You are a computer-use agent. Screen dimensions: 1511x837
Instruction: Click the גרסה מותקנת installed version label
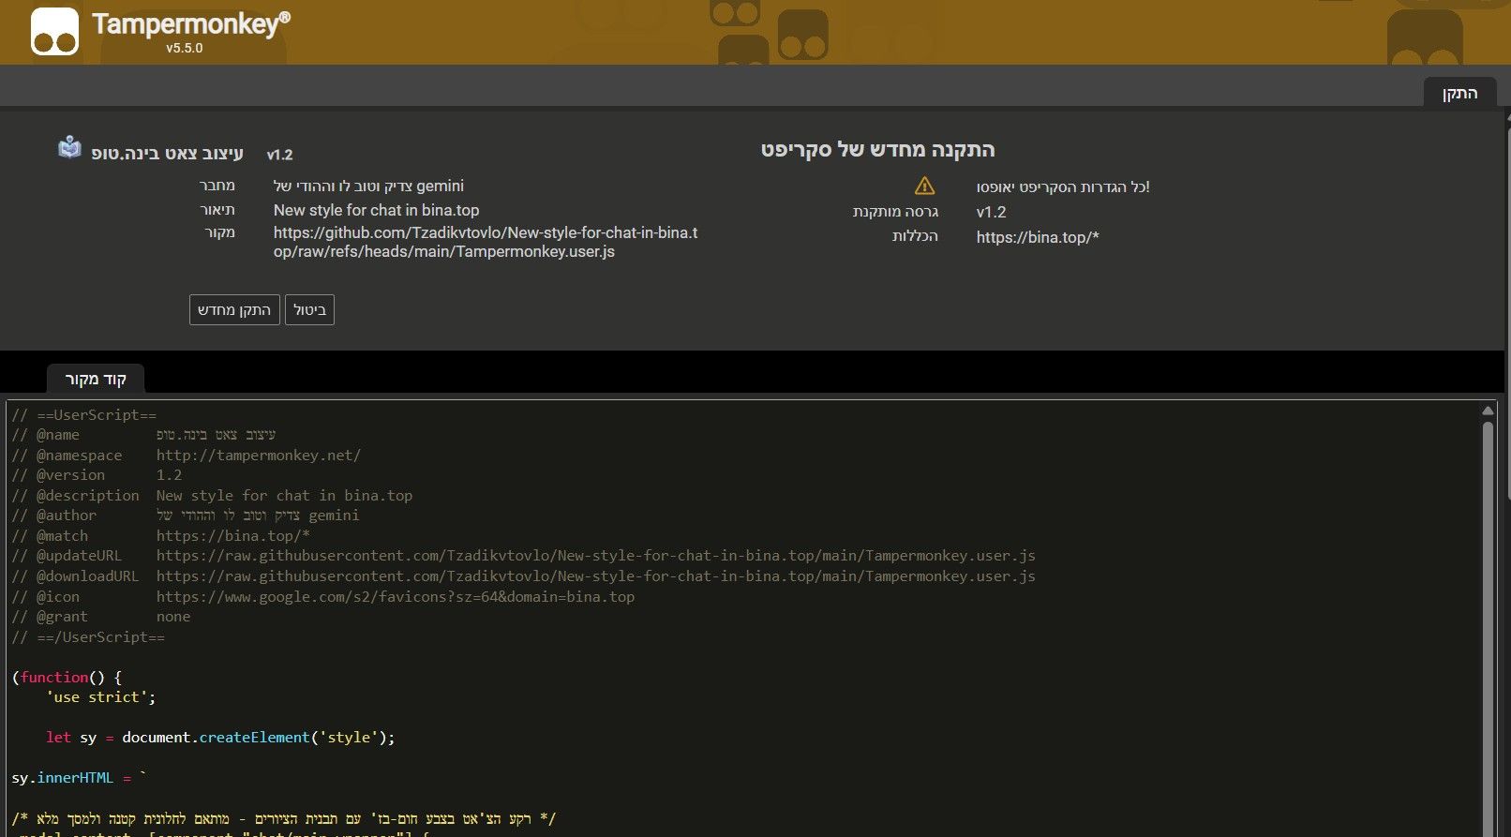(x=896, y=212)
